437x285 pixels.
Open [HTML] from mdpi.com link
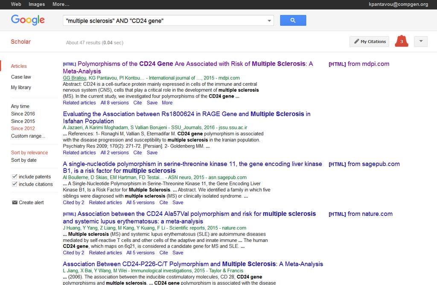pos(359,64)
